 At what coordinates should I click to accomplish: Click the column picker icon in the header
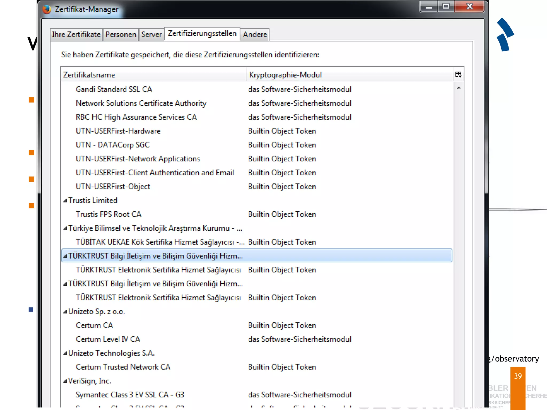(x=458, y=74)
